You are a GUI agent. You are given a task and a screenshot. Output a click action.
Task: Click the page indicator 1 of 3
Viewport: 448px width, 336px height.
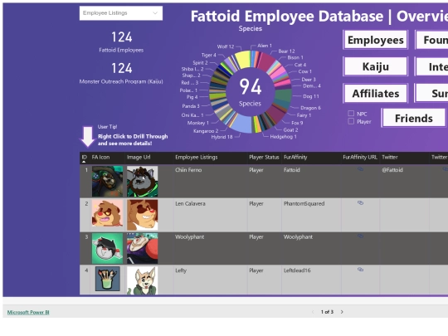point(327,312)
